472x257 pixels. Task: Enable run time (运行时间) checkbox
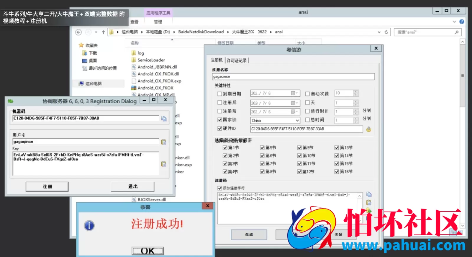pyautogui.click(x=307, y=111)
